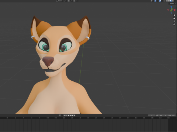The image size is (177, 132).
Task: Toggle proportional editing
Action: point(74,1)
